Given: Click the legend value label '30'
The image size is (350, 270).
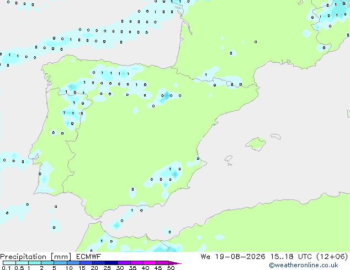Looking at the screenshot, I should click(x=120, y=268).
